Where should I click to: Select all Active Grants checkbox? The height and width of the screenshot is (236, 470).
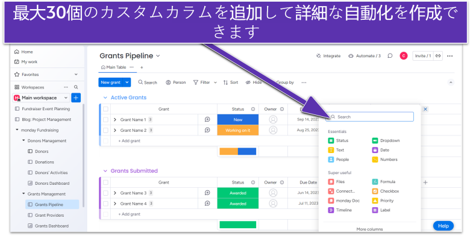point(105,109)
